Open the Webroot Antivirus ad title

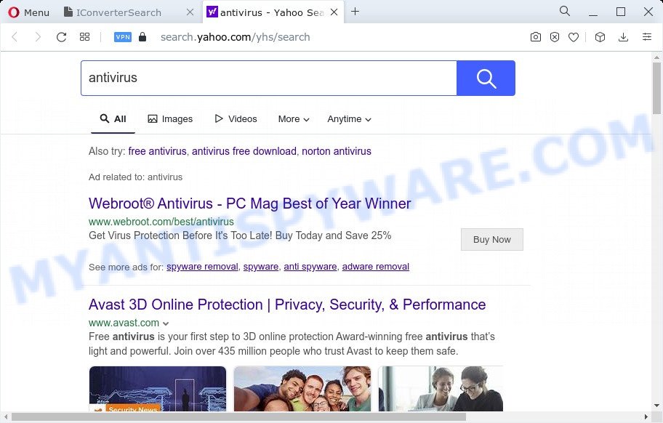tap(249, 204)
